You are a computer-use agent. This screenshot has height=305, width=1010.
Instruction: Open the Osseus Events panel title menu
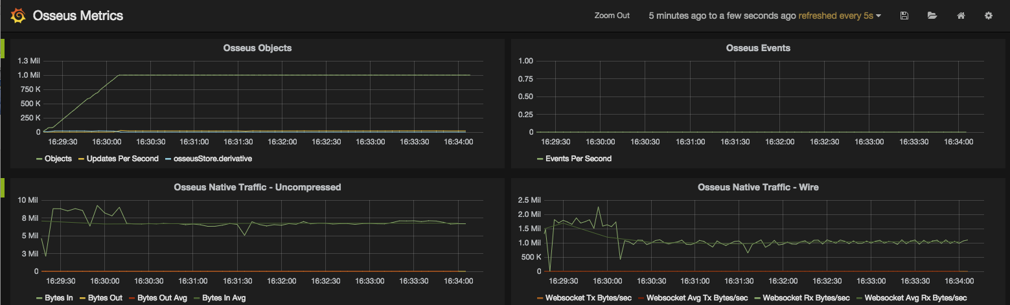tap(758, 48)
